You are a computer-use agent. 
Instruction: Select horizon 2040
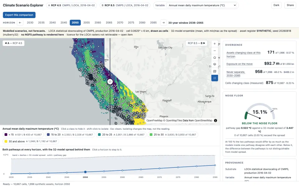pyautogui.click(x=53, y=22)
